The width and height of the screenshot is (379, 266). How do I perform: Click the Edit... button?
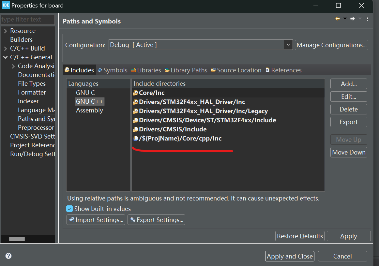(349, 96)
